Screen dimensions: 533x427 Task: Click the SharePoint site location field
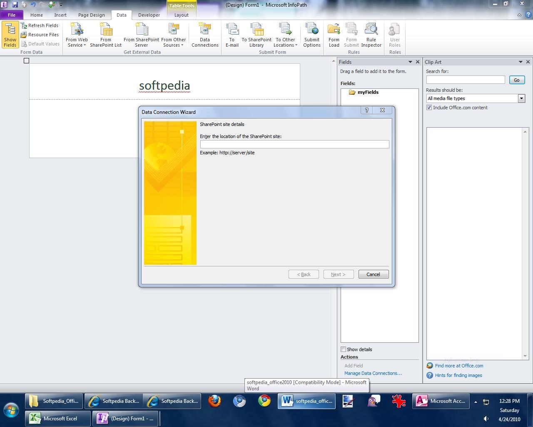(294, 144)
